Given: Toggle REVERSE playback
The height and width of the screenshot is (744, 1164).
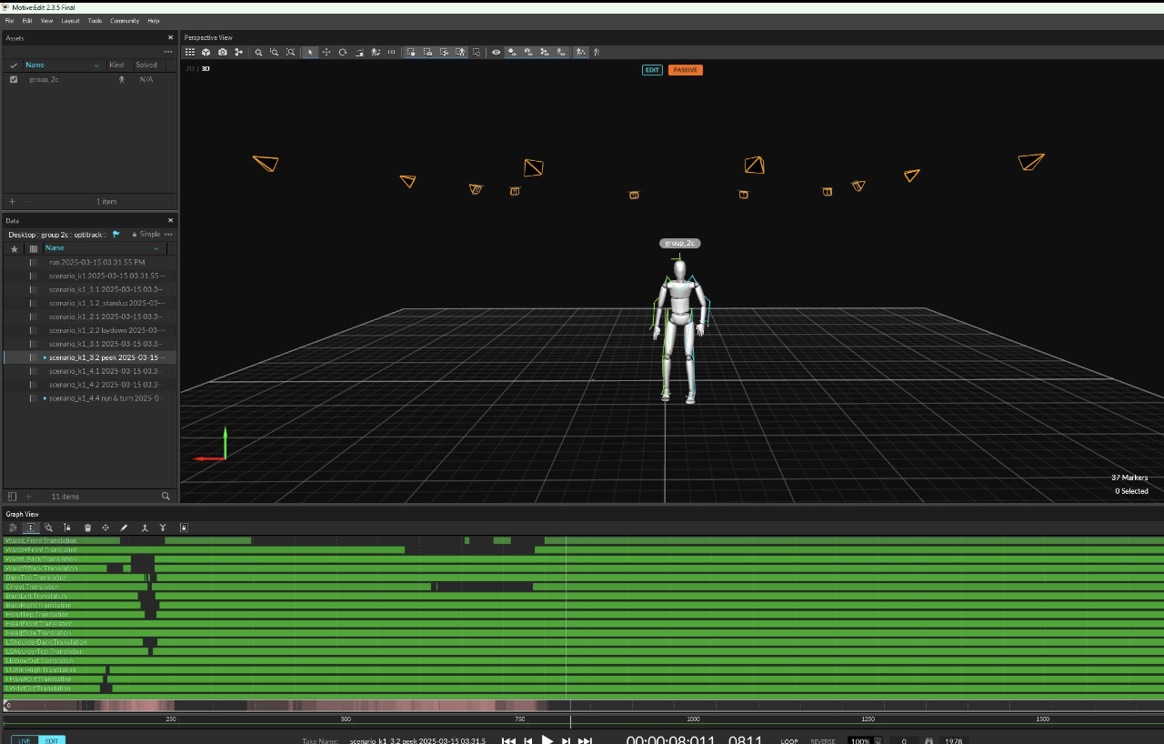Looking at the screenshot, I should [823, 740].
